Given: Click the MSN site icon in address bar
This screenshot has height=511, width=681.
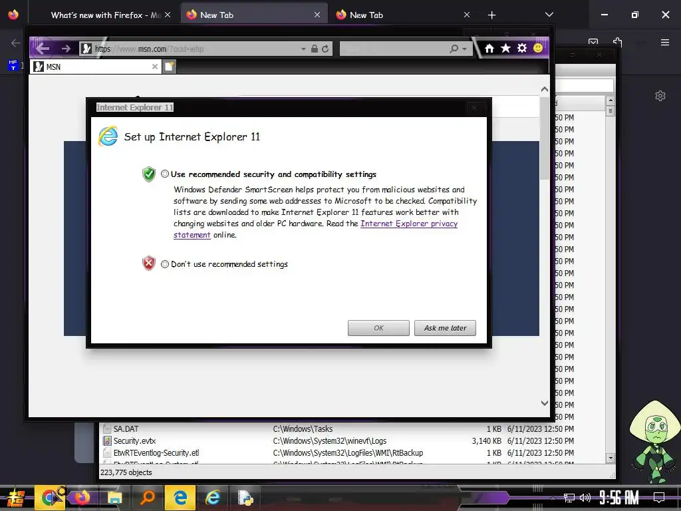Looking at the screenshot, I should 87,49.
